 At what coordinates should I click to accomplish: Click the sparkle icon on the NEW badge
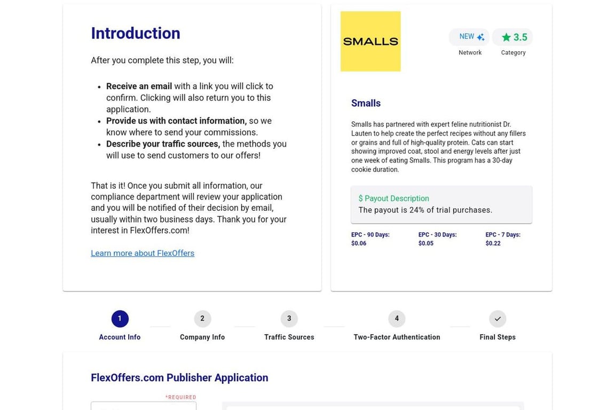[480, 37]
